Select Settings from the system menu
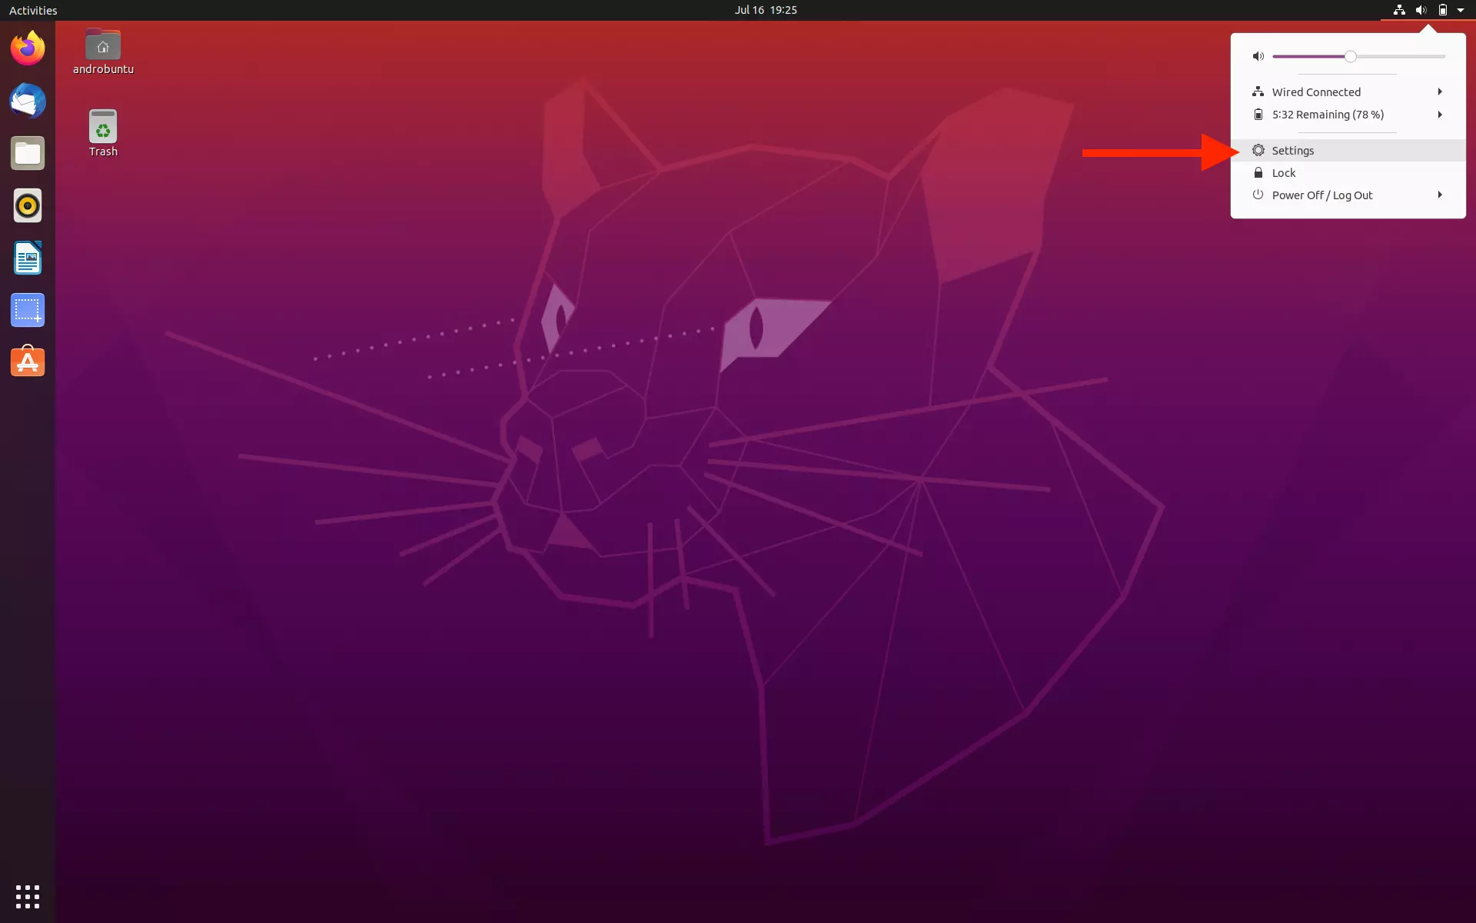 tap(1292, 150)
